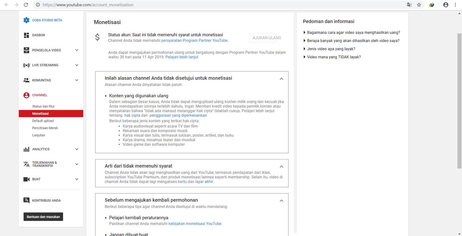
Task: Click the Bantuan dan masukan button
Action: point(43,217)
